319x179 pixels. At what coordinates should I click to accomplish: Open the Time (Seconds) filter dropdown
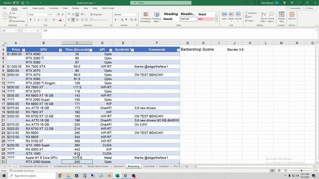tap(91, 50)
